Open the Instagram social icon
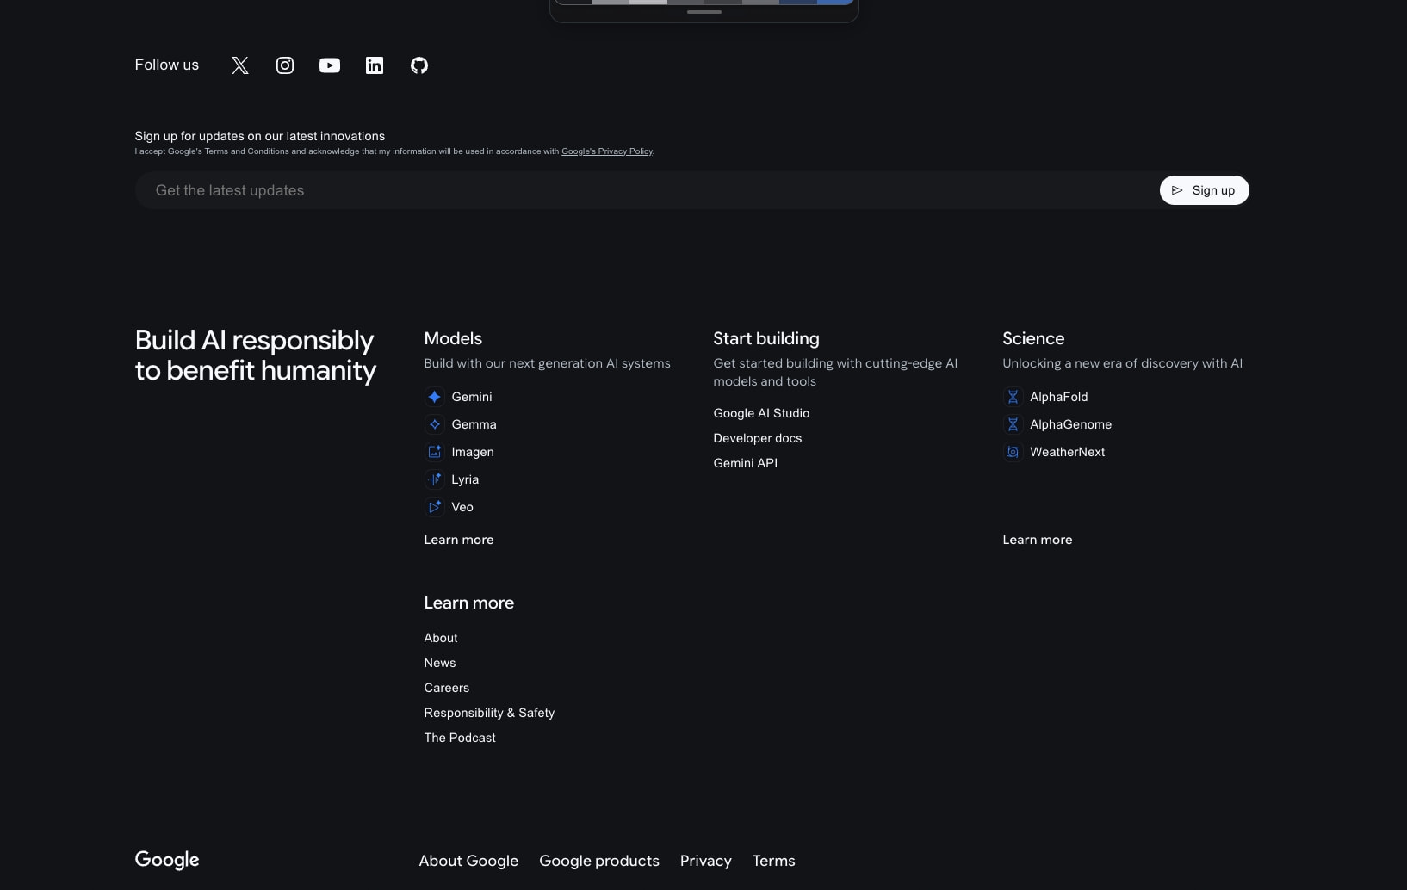Image resolution: width=1407 pixels, height=890 pixels. (x=285, y=65)
